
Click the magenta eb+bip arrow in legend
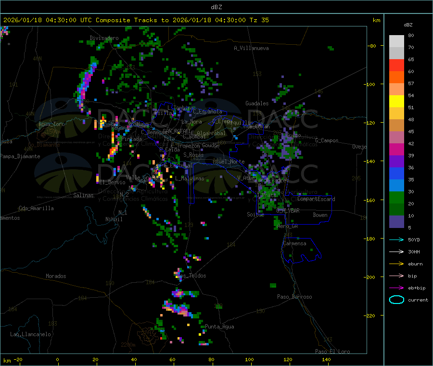point(396,288)
